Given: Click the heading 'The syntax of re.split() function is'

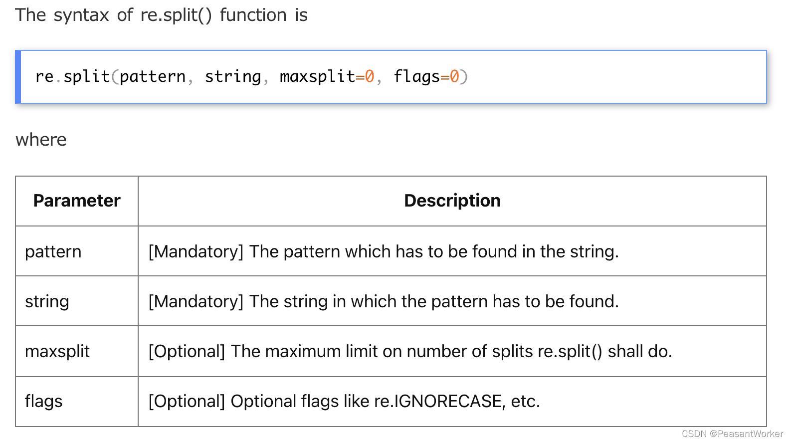Looking at the screenshot, I should pyautogui.click(x=162, y=15).
